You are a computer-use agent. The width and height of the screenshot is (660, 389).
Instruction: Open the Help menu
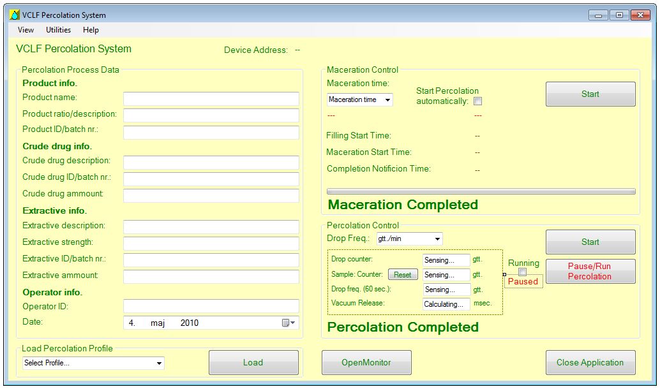coord(91,30)
